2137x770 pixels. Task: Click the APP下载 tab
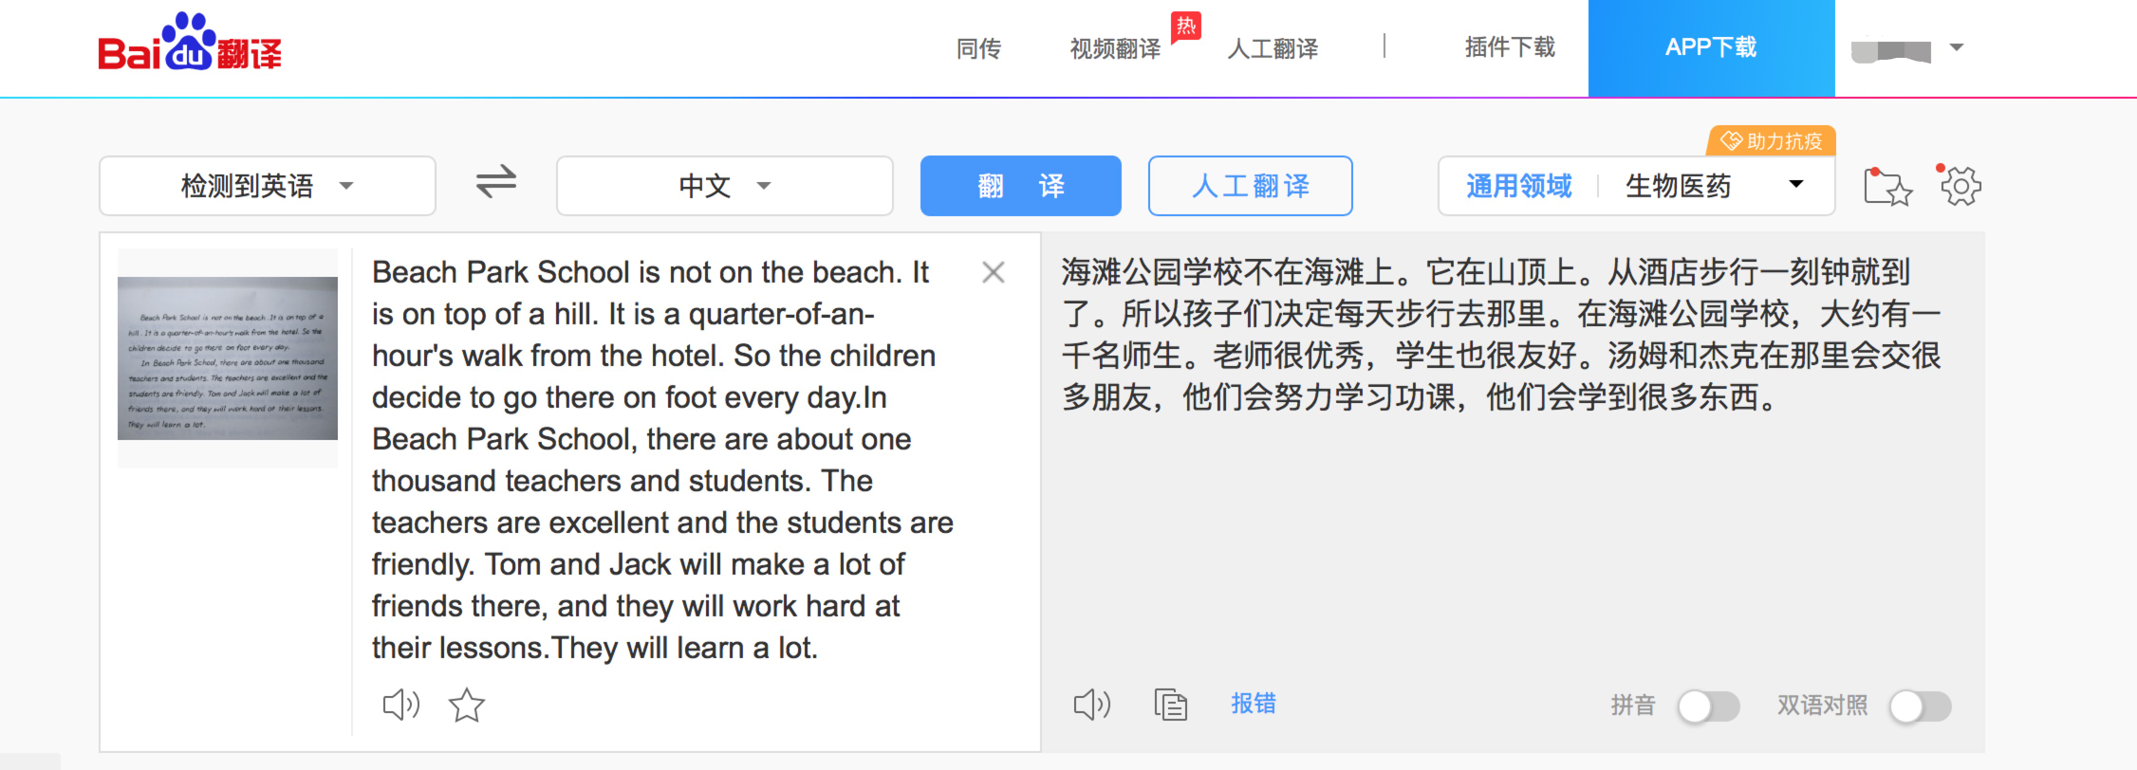[1711, 47]
